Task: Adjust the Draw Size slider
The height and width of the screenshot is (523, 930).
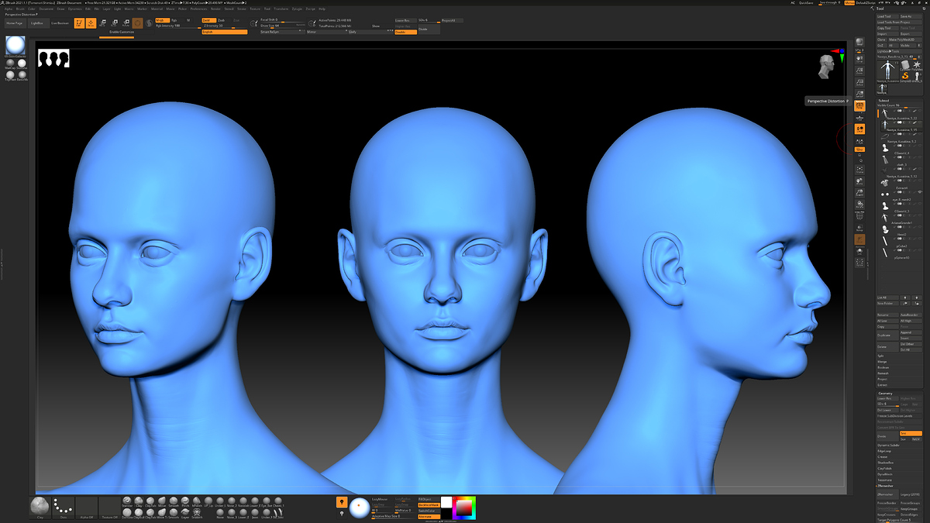Action: pos(282,26)
